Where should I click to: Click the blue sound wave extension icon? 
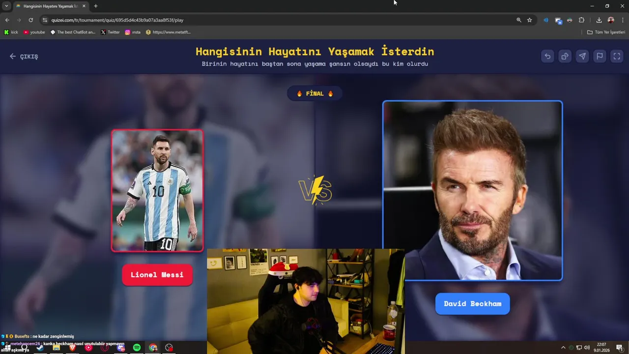545,20
